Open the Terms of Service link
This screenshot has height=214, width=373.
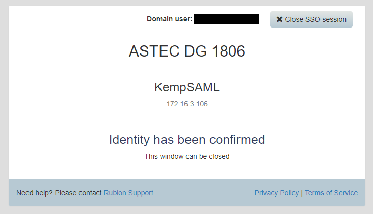coord(331,193)
